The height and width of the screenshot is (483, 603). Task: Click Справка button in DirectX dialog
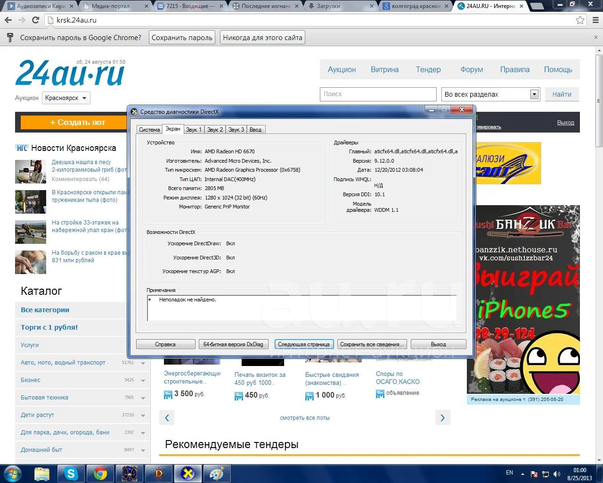coord(165,344)
